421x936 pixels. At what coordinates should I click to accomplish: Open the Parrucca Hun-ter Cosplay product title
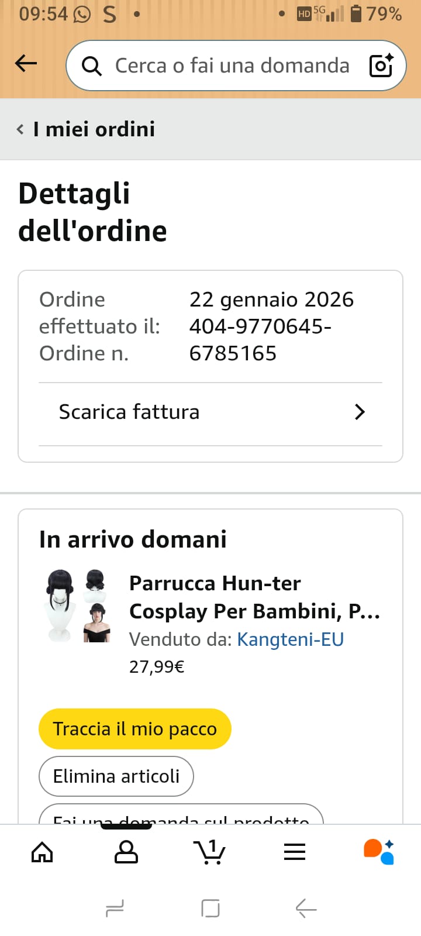(x=254, y=597)
